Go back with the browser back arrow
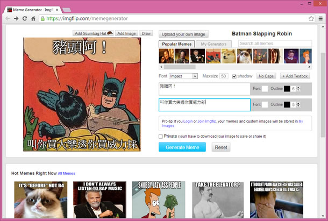This screenshot has width=328, height=221. (x=8, y=18)
